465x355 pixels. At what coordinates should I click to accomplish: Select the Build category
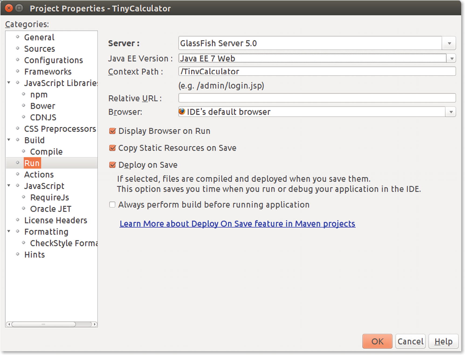(34, 140)
